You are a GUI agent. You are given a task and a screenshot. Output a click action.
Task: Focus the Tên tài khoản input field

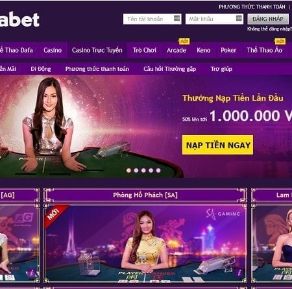point(152,19)
